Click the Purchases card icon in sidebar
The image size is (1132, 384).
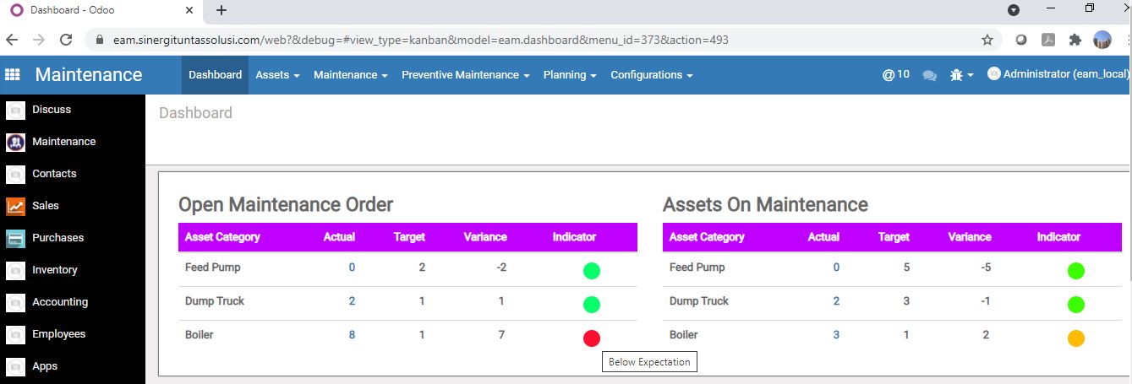point(15,238)
